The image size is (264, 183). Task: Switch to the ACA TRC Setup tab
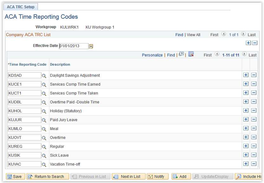tap(20, 6)
